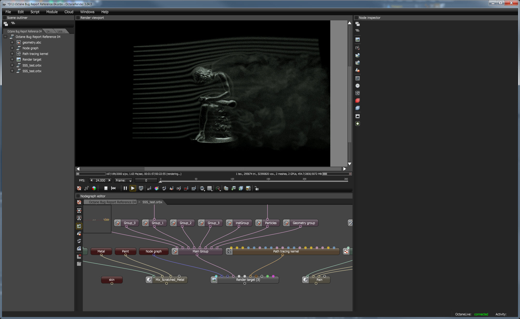This screenshot has width=520, height=319.
Task: Click the red cube icon in Node inspector
Action: 357,101
